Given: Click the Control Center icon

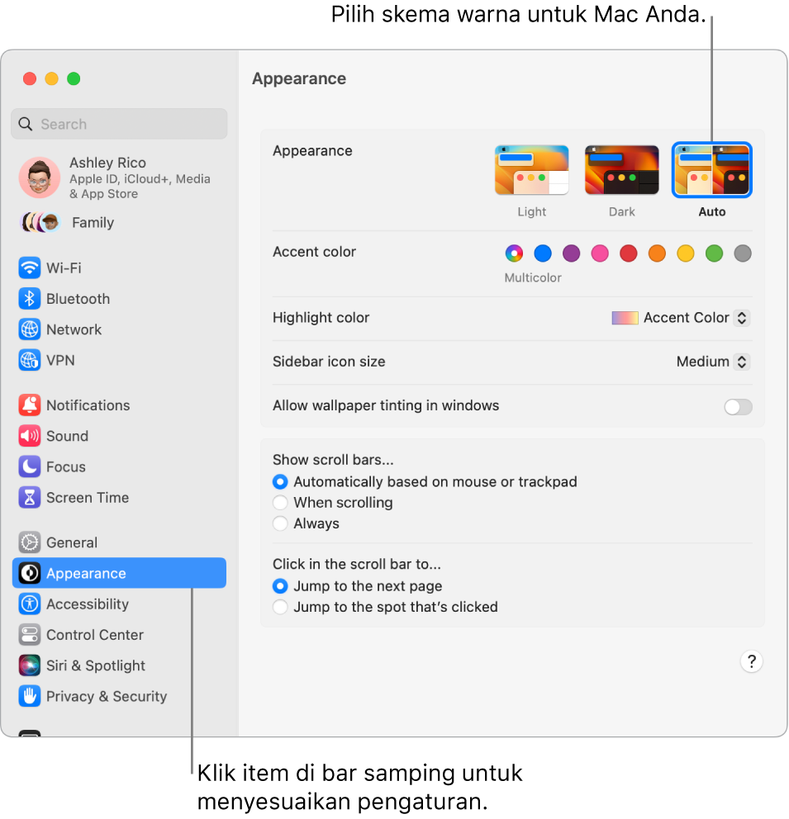Looking at the screenshot, I should [30, 635].
